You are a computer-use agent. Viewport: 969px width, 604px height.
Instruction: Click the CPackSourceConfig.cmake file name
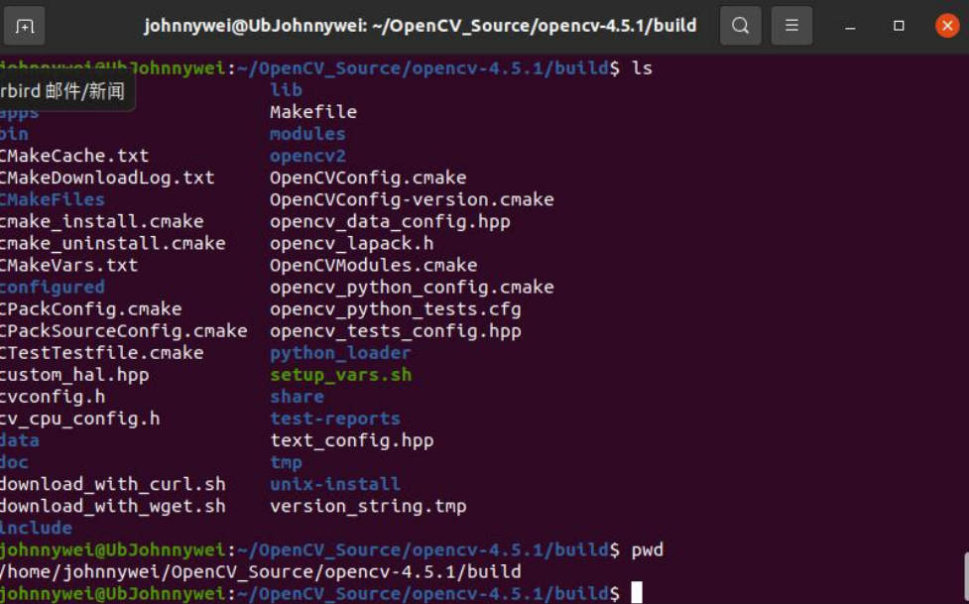coord(123,331)
